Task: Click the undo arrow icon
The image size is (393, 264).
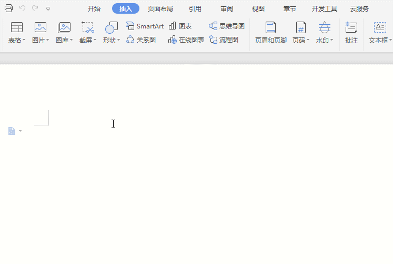Action: [x=22, y=8]
